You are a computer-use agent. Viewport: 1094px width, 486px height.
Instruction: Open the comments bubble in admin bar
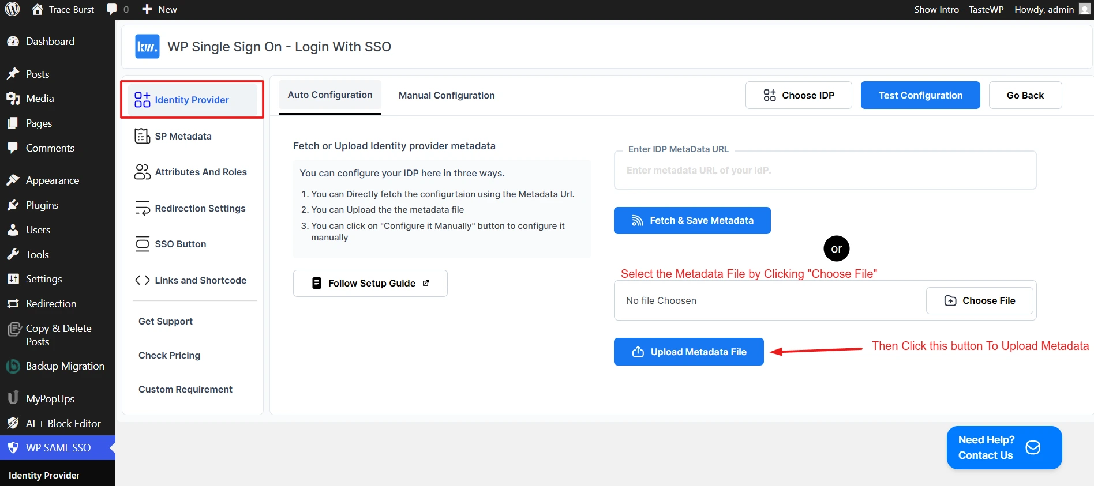118,9
